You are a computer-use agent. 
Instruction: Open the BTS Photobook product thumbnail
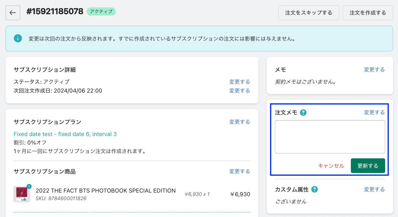(x=21, y=194)
